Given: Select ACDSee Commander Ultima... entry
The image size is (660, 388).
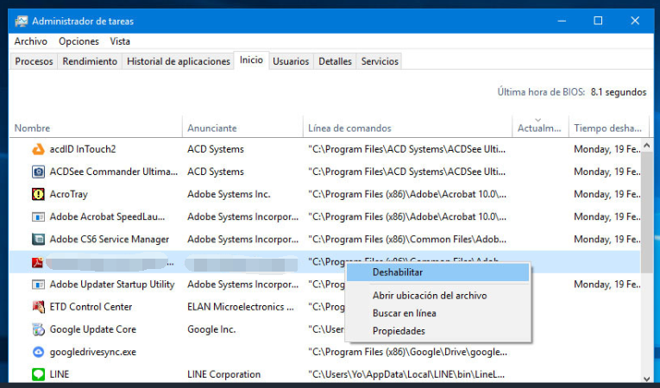Looking at the screenshot, I should 114,172.
